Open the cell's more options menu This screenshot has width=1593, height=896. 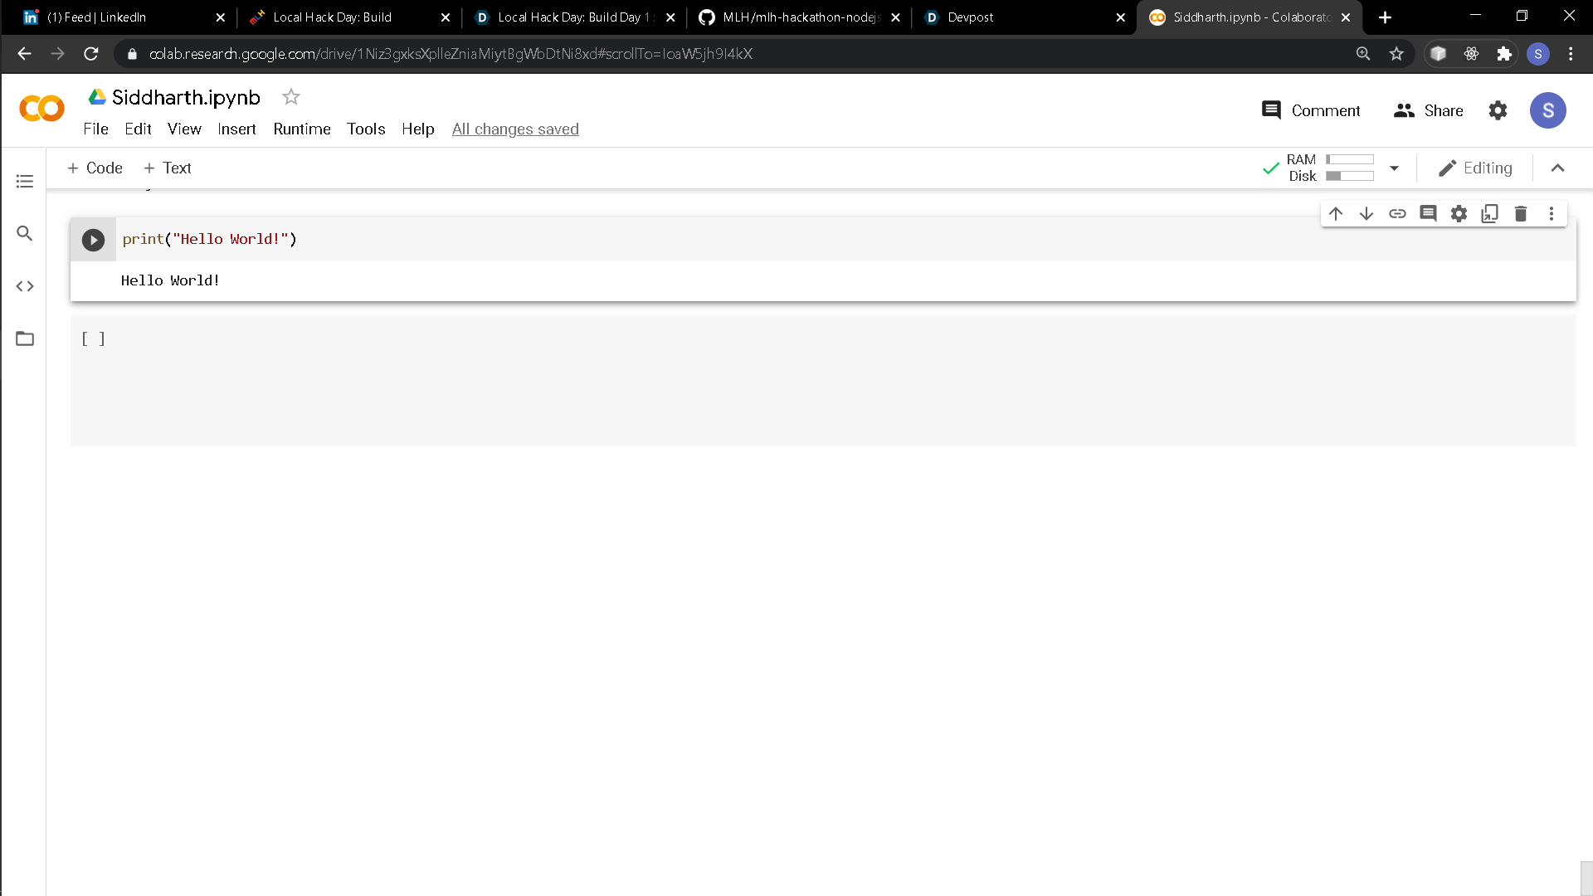coord(1552,213)
